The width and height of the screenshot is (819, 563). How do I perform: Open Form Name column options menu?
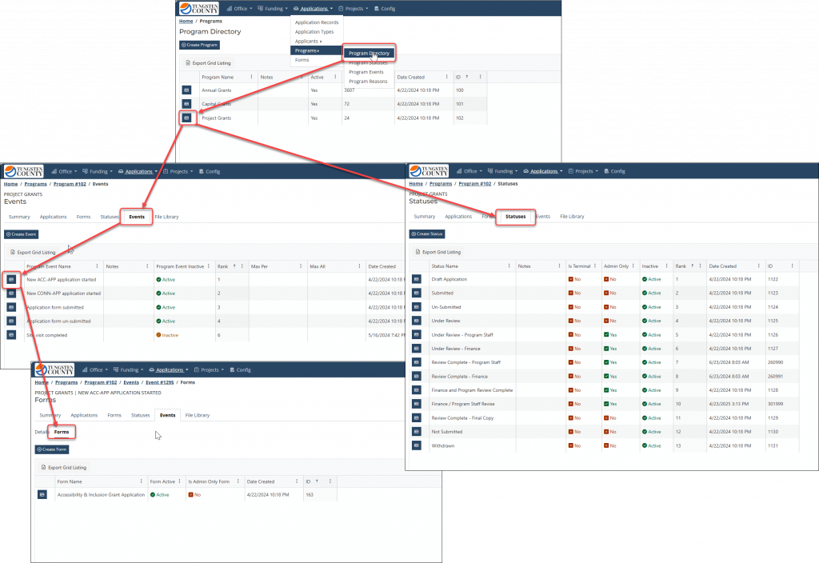tap(141, 481)
